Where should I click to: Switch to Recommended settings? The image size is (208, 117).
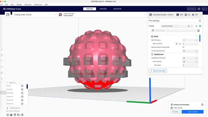pyautogui.click(x=158, y=71)
